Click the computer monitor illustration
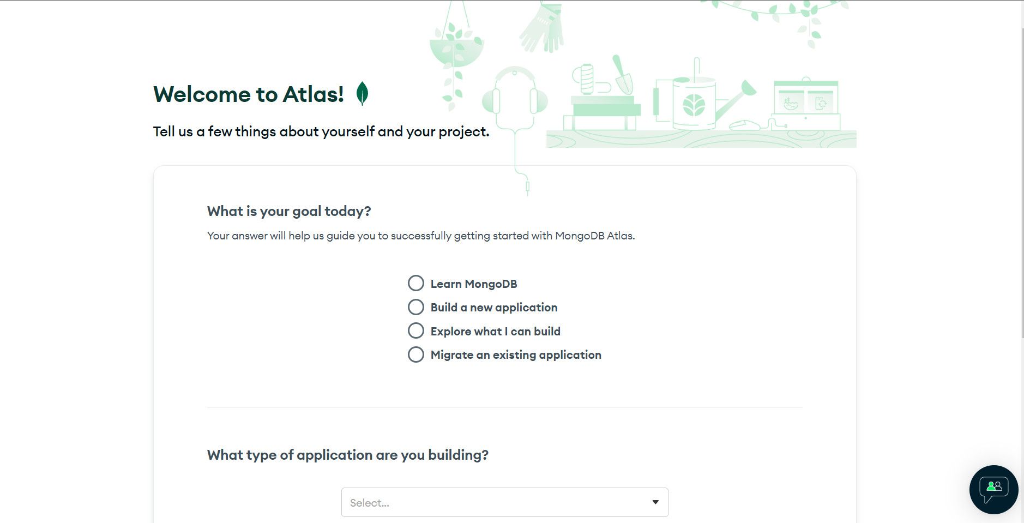 click(x=805, y=101)
